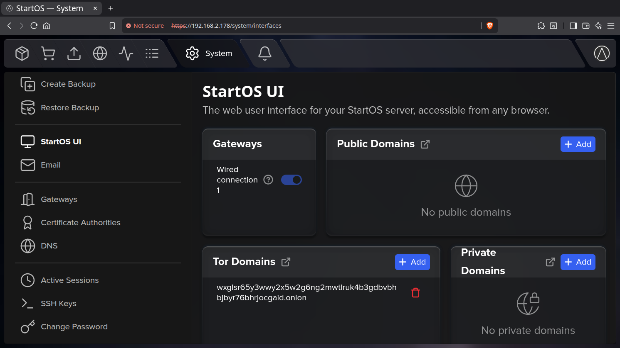Viewport: 620px width, 348px height.
Task: Open the Brave Wallet icon
Action: (x=586, y=26)
